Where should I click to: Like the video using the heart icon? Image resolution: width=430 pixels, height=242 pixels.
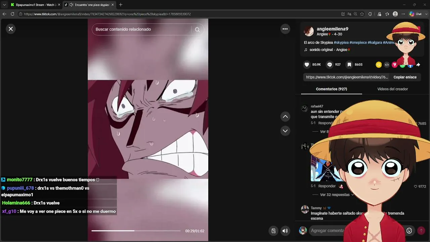[307, 65]
